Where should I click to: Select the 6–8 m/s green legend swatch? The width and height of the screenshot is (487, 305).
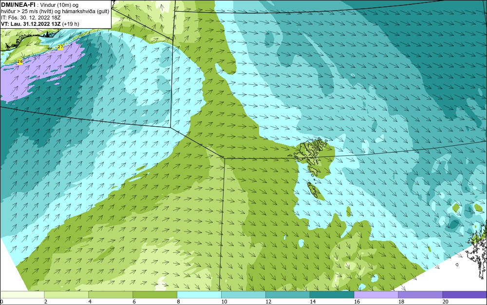[x=155, y=295]
